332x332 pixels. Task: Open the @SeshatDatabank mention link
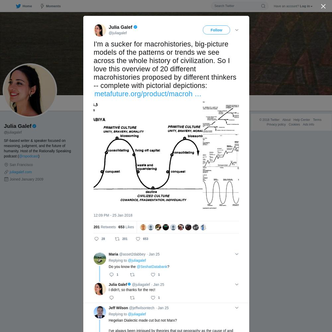point(152,267)
